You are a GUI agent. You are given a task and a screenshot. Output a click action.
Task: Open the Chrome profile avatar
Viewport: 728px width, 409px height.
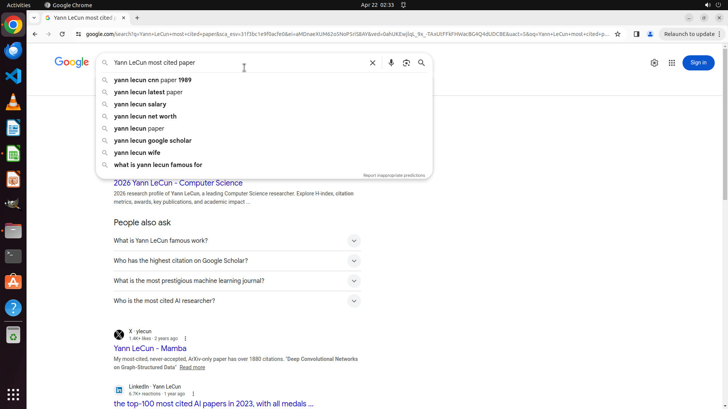[650, 34]
